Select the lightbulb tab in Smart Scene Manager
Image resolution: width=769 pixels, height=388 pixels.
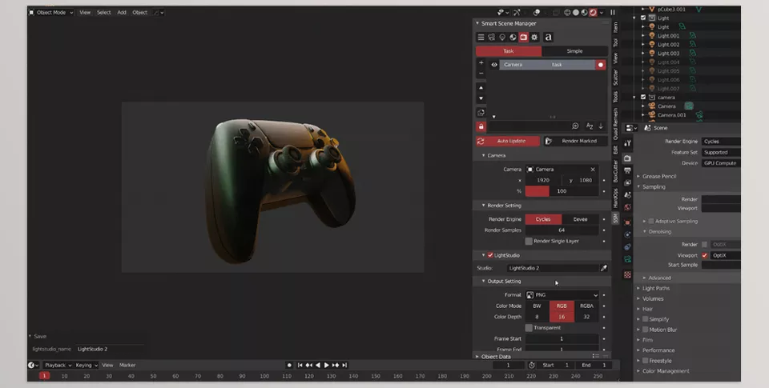tap(502, 38)
